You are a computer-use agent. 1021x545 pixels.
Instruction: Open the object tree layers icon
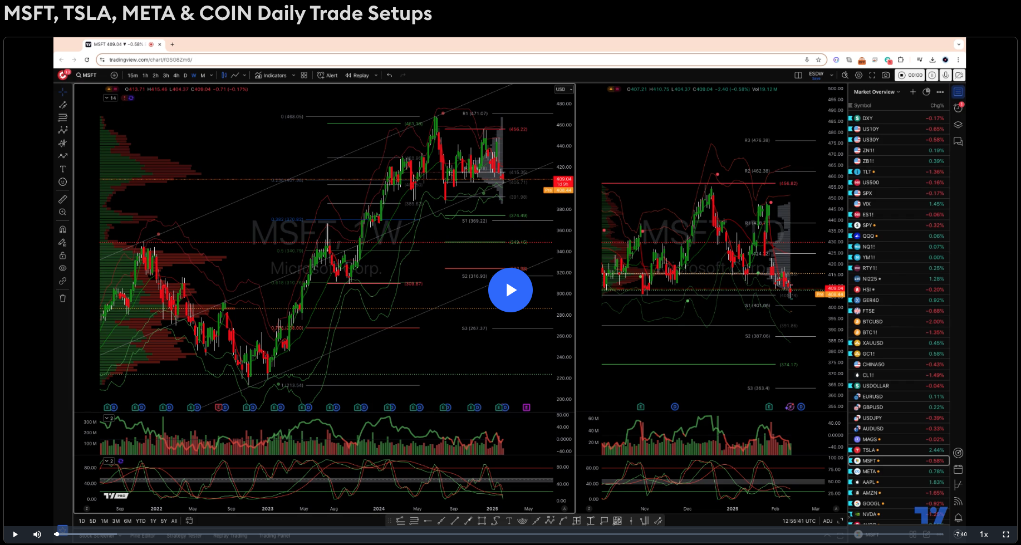(x=958, y=125)
